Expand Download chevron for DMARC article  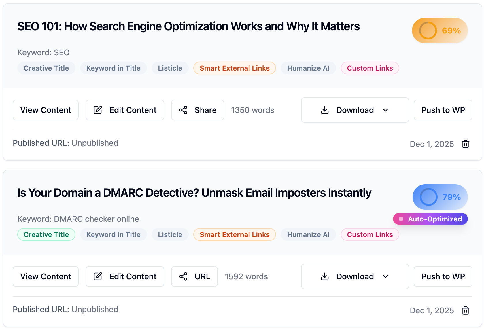[385, 276]
